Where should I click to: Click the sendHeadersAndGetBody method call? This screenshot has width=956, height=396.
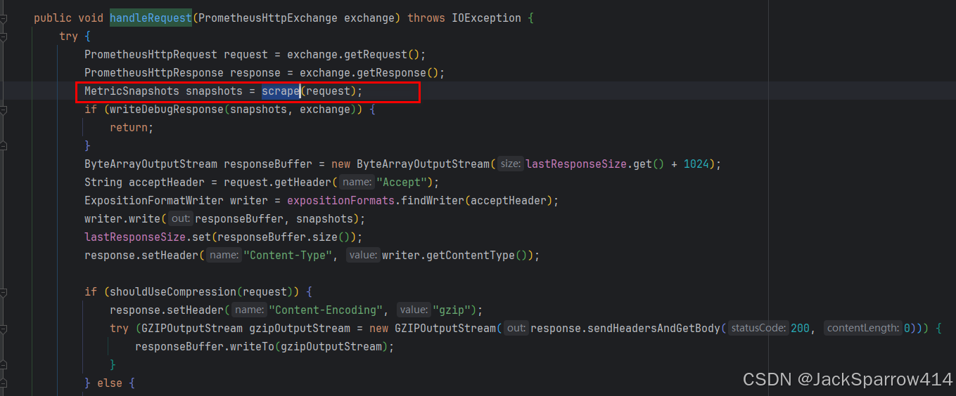coord(652,329)
